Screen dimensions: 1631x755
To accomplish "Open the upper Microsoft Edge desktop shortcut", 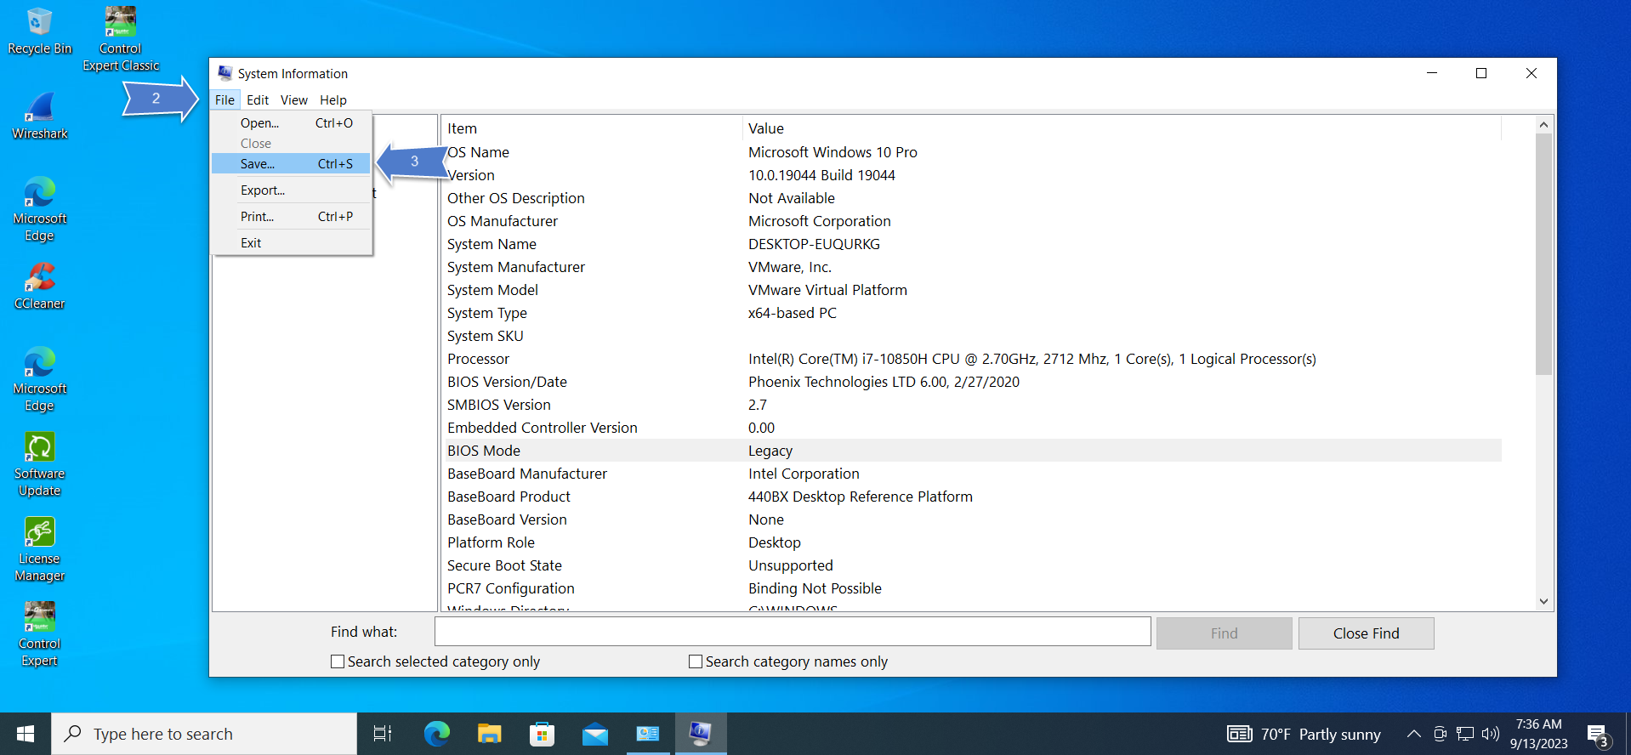I will click(x=39, y=209).
